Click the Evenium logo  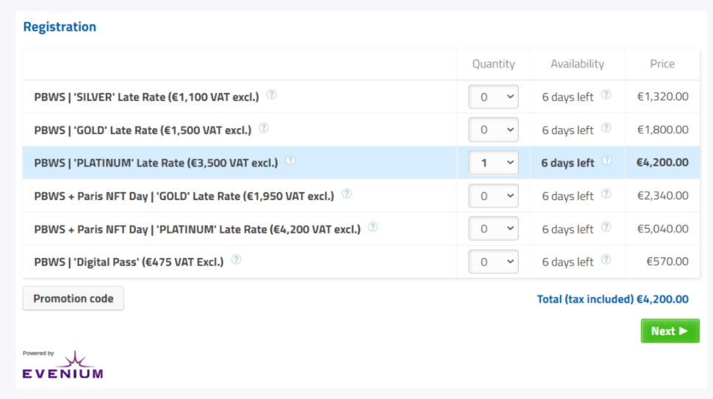tap(62, 366)
